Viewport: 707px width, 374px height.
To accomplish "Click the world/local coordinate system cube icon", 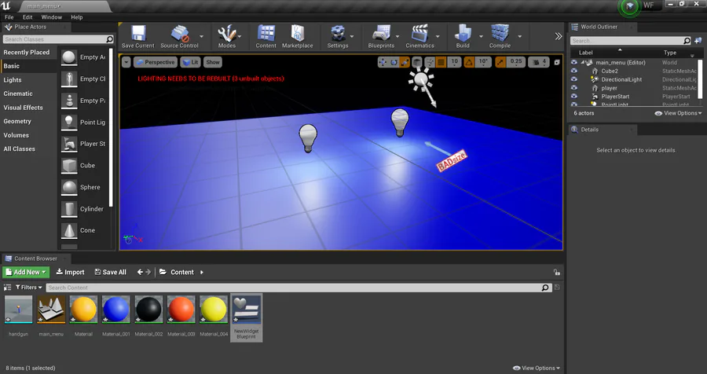I will 417,62.
